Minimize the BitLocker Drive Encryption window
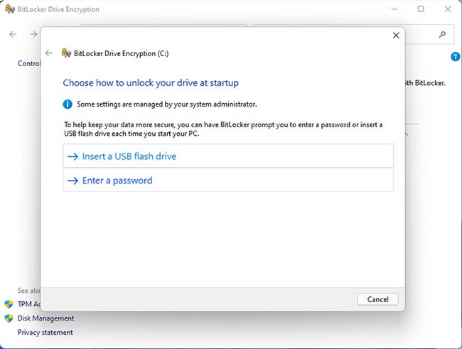This screenshot has width=462, height=349. click(x=394, y=9)
